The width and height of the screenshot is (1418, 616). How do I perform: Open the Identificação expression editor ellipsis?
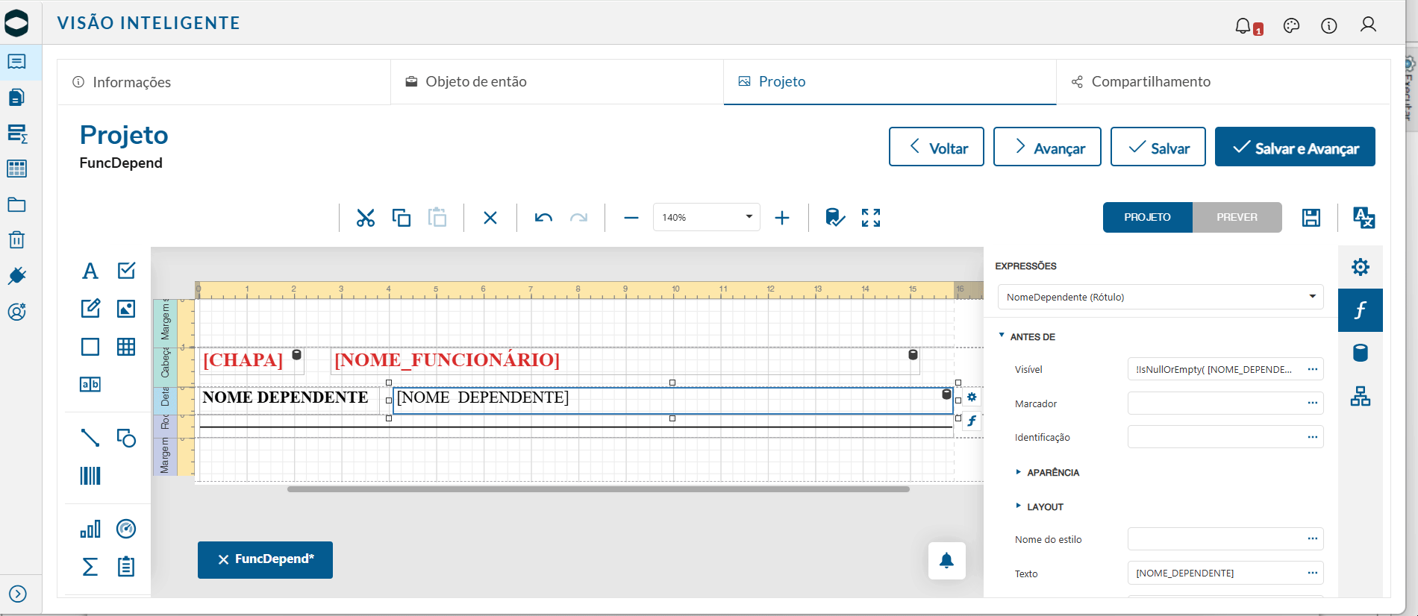[1313, 437]
